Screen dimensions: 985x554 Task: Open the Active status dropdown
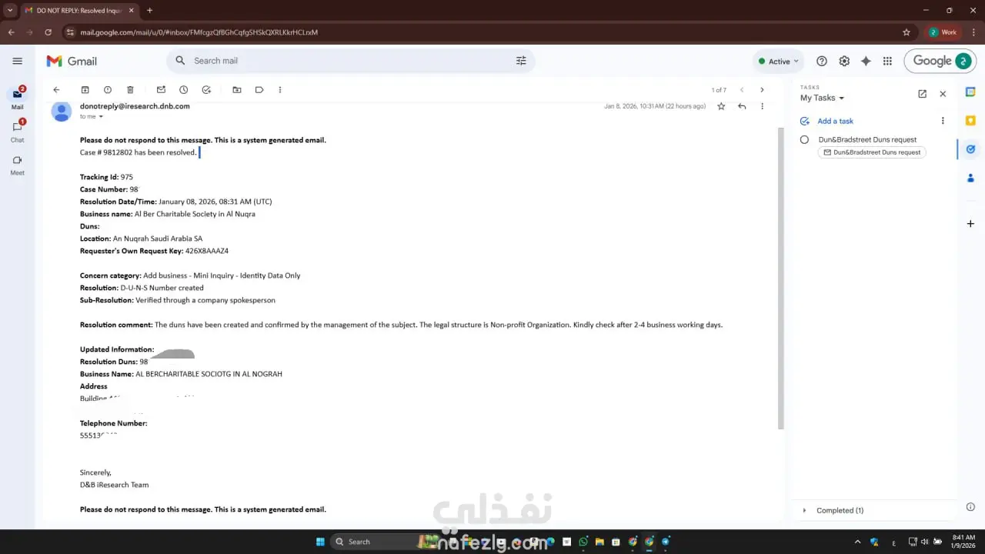778,61
